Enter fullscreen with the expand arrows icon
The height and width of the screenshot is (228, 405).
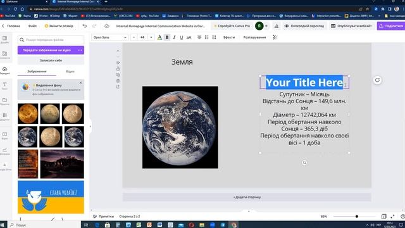(x=392, y=217)
